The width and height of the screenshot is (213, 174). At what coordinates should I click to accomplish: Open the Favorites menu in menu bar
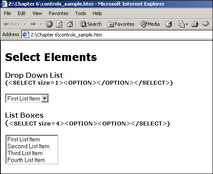pyautogui.click(x=59, y=13)
